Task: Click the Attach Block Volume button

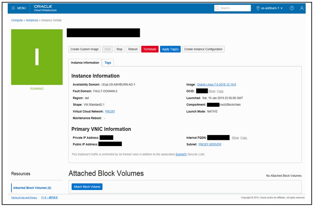Action: pyautogui.click(x=86, y=186)
